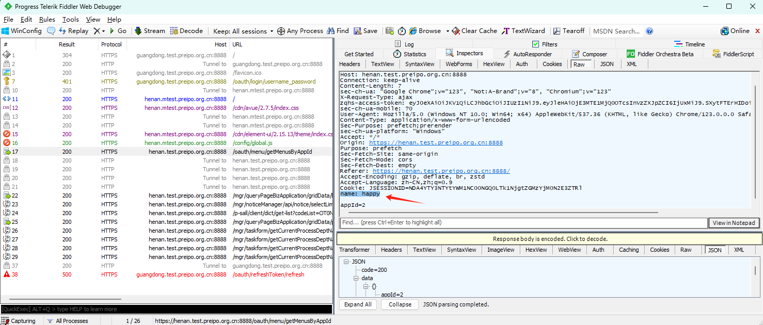Sort sessions by Protocol column header
763x325 pixels.
pos(112,44)
